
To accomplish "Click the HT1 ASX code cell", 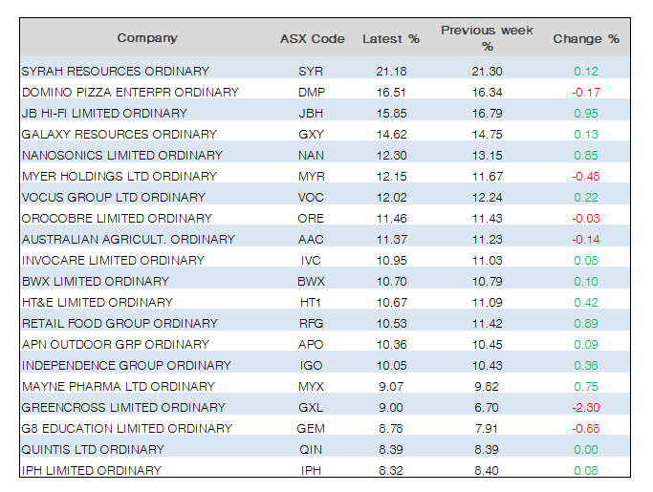I will [x=311, y=303].
